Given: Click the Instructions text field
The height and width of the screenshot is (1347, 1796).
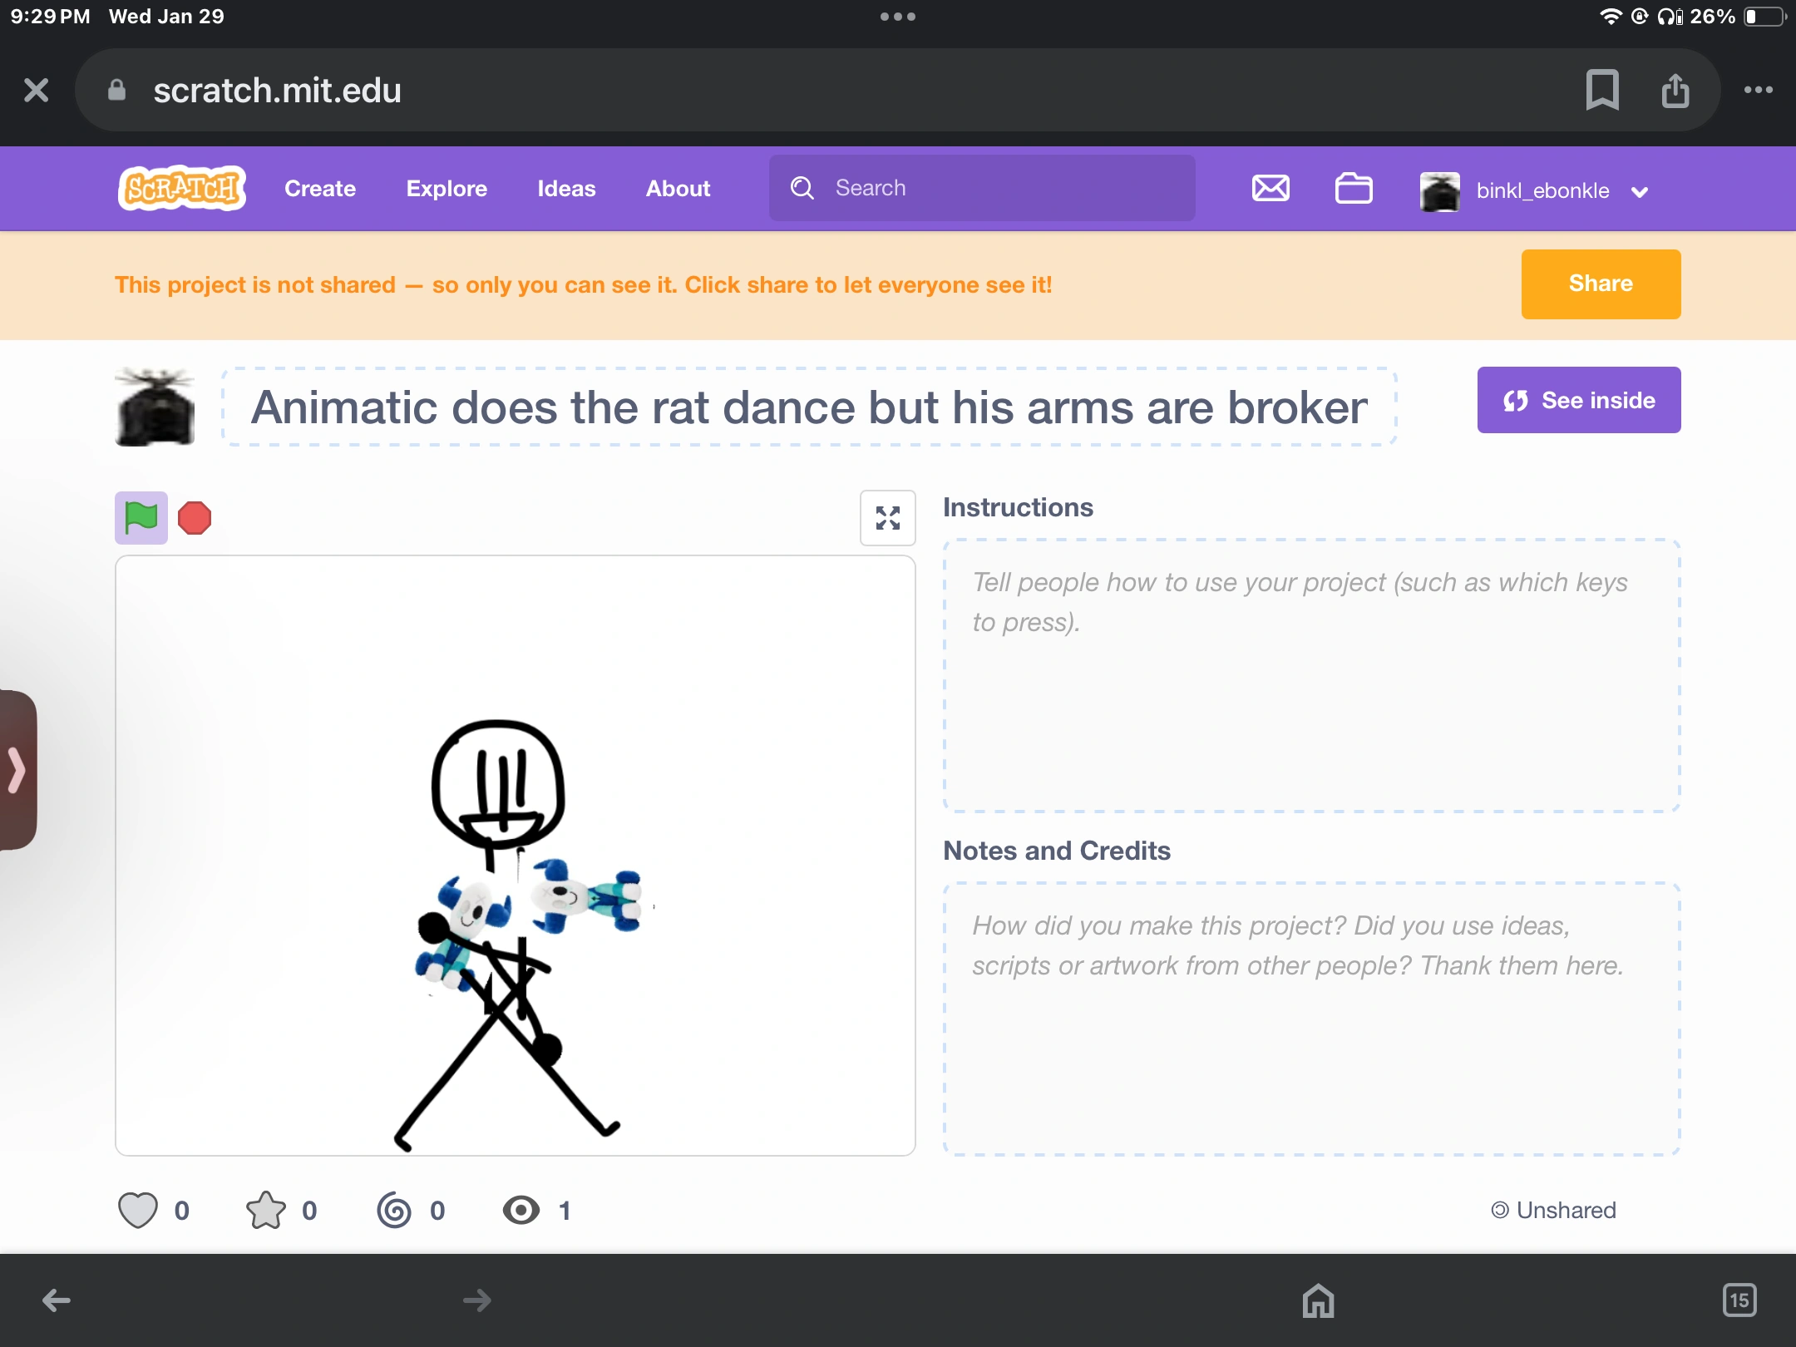Looking at the screenshot, I should click(1311, 675).
